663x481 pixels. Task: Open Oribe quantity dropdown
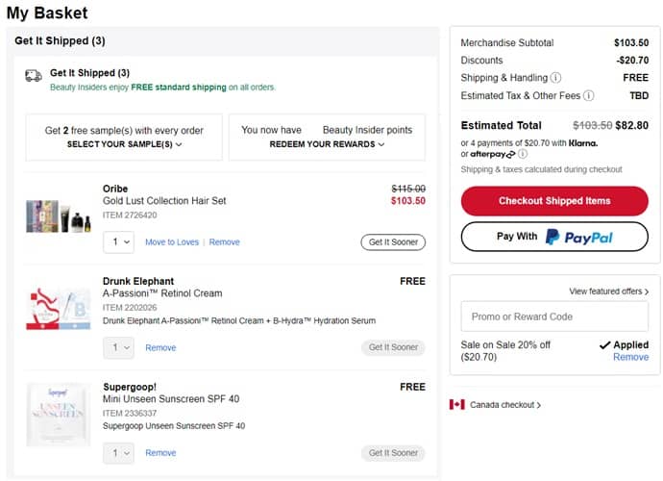point(118,242)
